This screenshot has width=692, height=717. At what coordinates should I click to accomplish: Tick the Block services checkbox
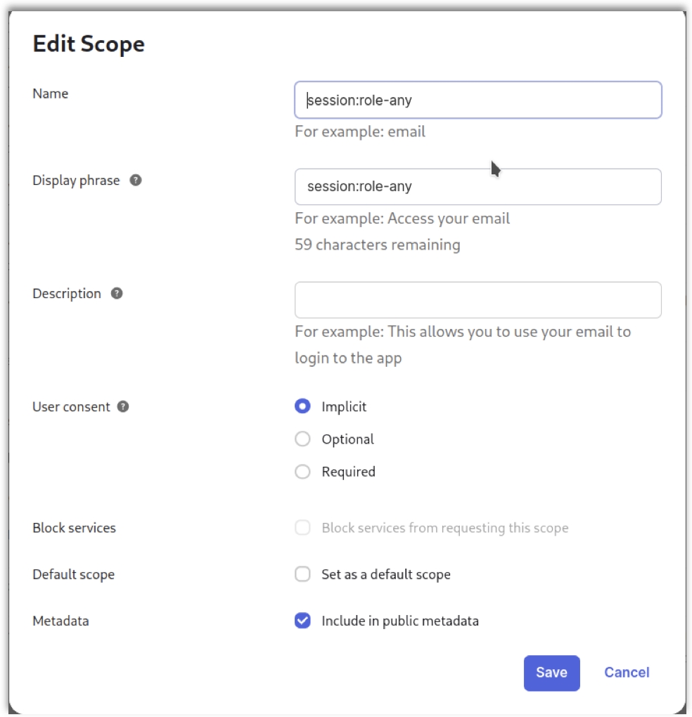pos(302,528)
